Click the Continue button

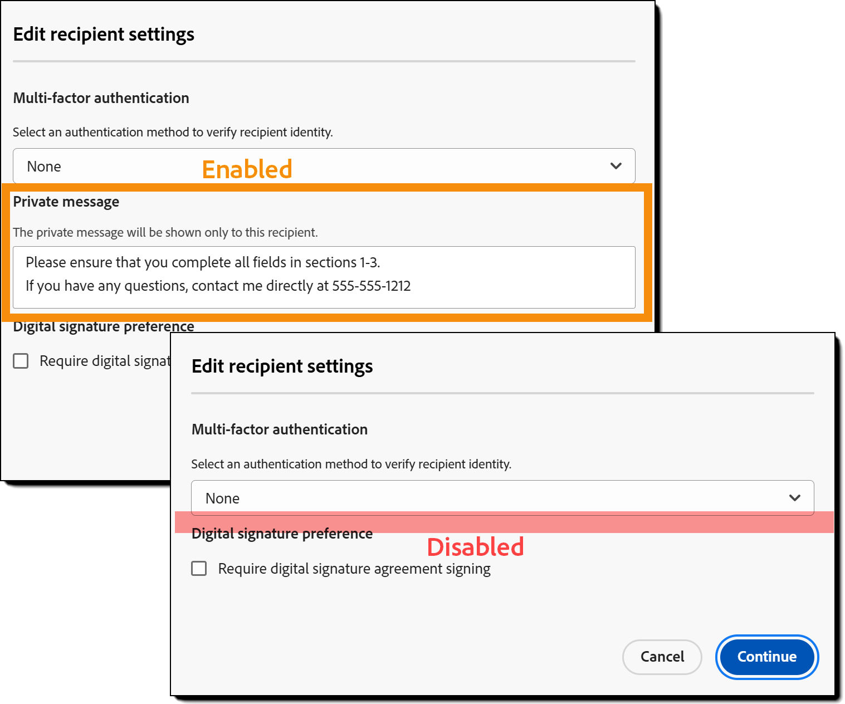point(766,657)
